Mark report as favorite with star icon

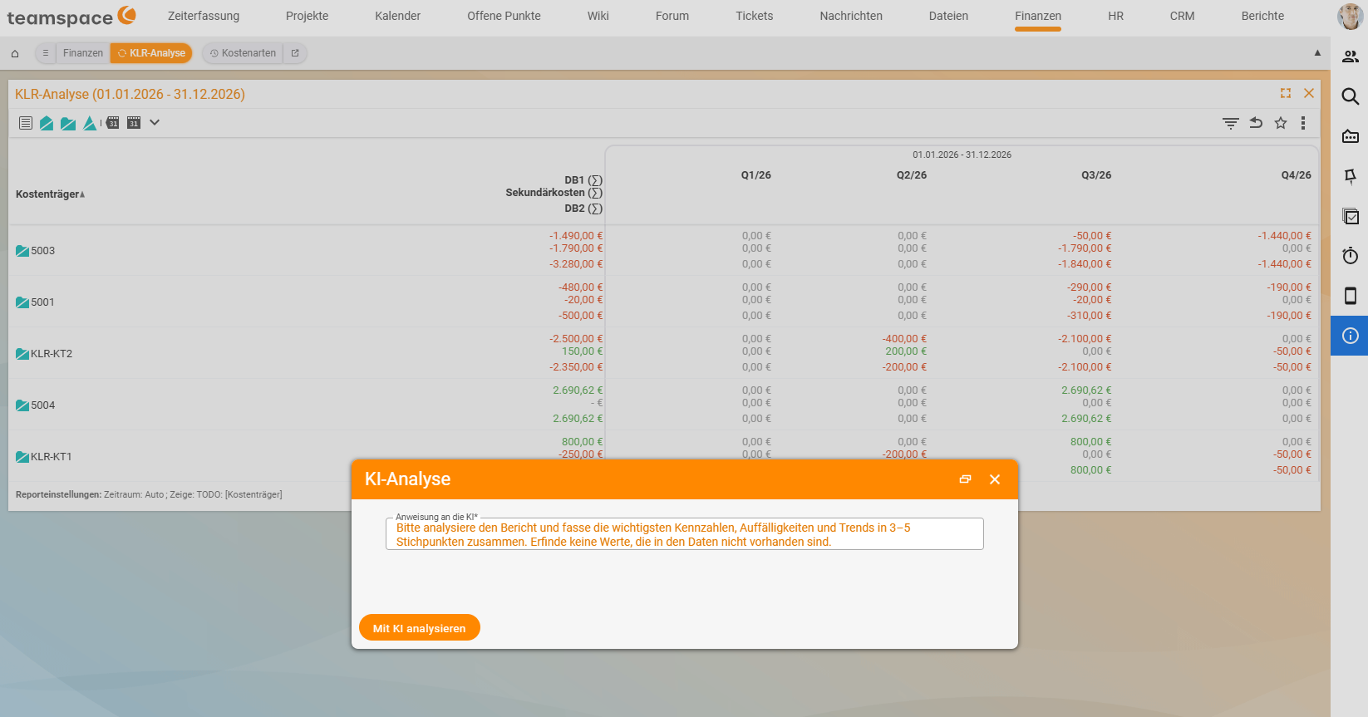pyautogui.click(x=1281, y=123)
